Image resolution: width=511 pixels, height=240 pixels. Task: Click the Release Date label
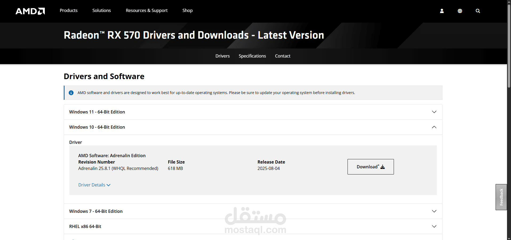tap(271, 162)
